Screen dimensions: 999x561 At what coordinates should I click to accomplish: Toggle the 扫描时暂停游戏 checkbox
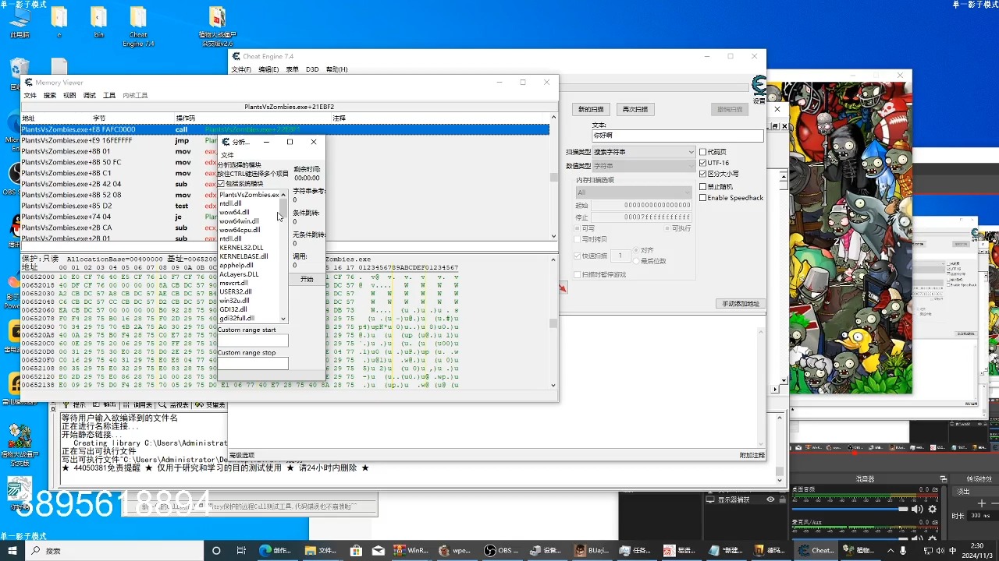pos(578,274)
